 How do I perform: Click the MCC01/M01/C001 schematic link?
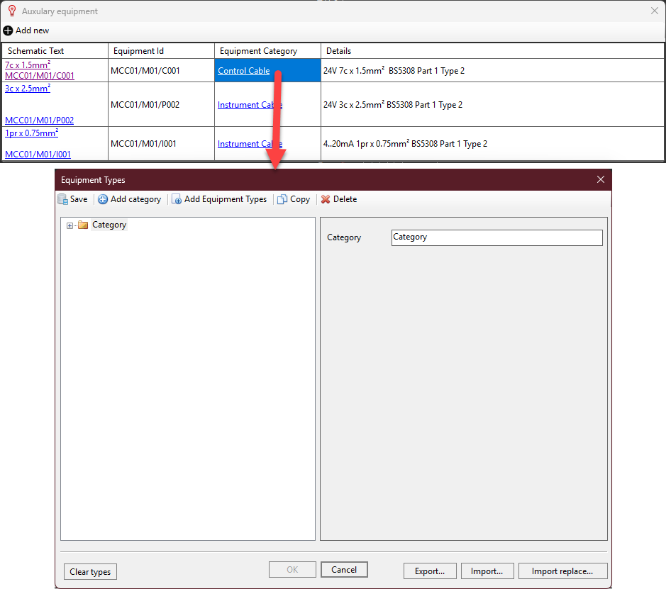click(x=40, y=76)
